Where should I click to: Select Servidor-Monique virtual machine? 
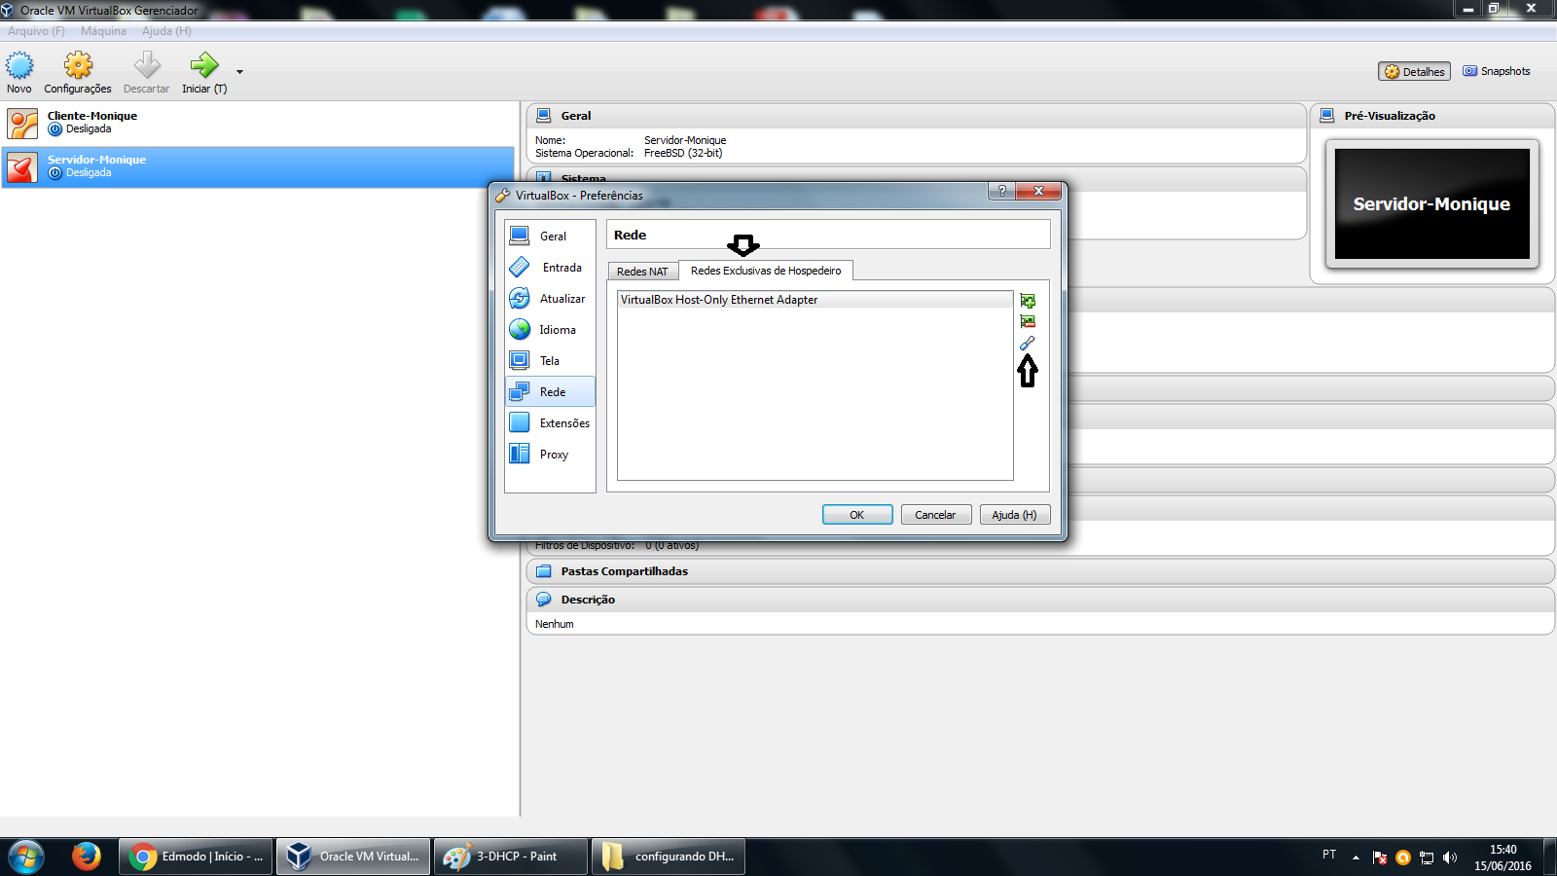pyautogui.click(x=258, y=166)
